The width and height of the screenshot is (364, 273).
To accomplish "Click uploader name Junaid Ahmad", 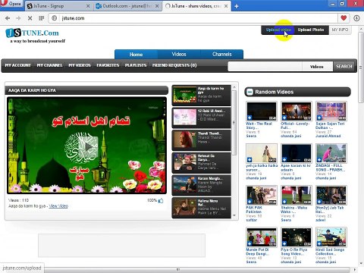I will (x=328, y=136).
